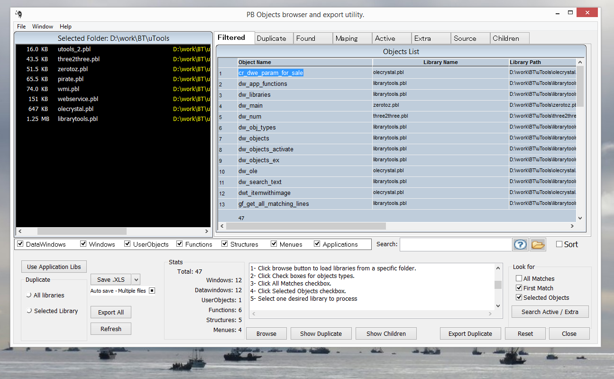
Task: Check the All Matches option
Action: pos(519,278)
